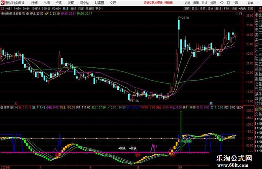This screenshot has width=262, height=169.
Task: Open the 公式 formula menu
Action: [204, 3]
